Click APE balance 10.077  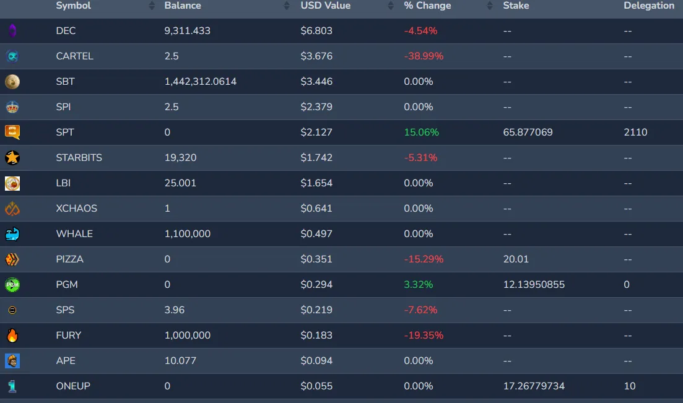pyautogui.click(x=180, y=361)
